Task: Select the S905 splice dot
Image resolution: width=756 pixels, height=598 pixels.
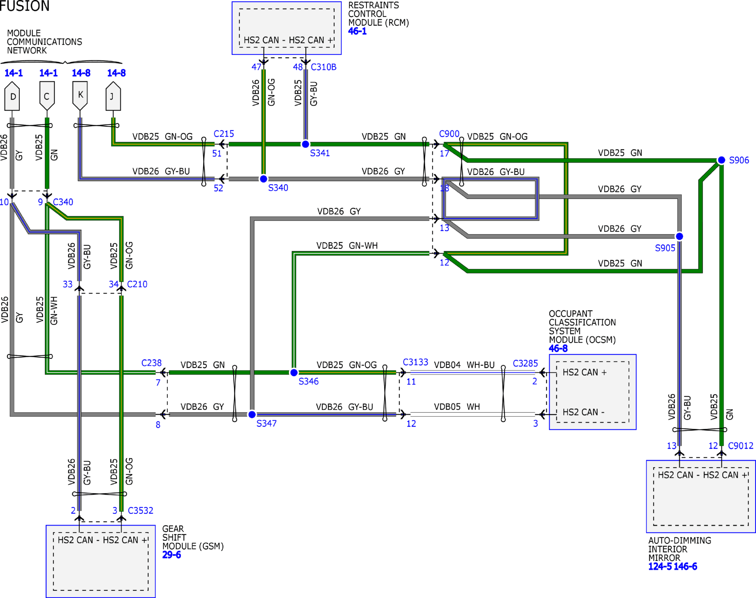Action: click(679, 236)
